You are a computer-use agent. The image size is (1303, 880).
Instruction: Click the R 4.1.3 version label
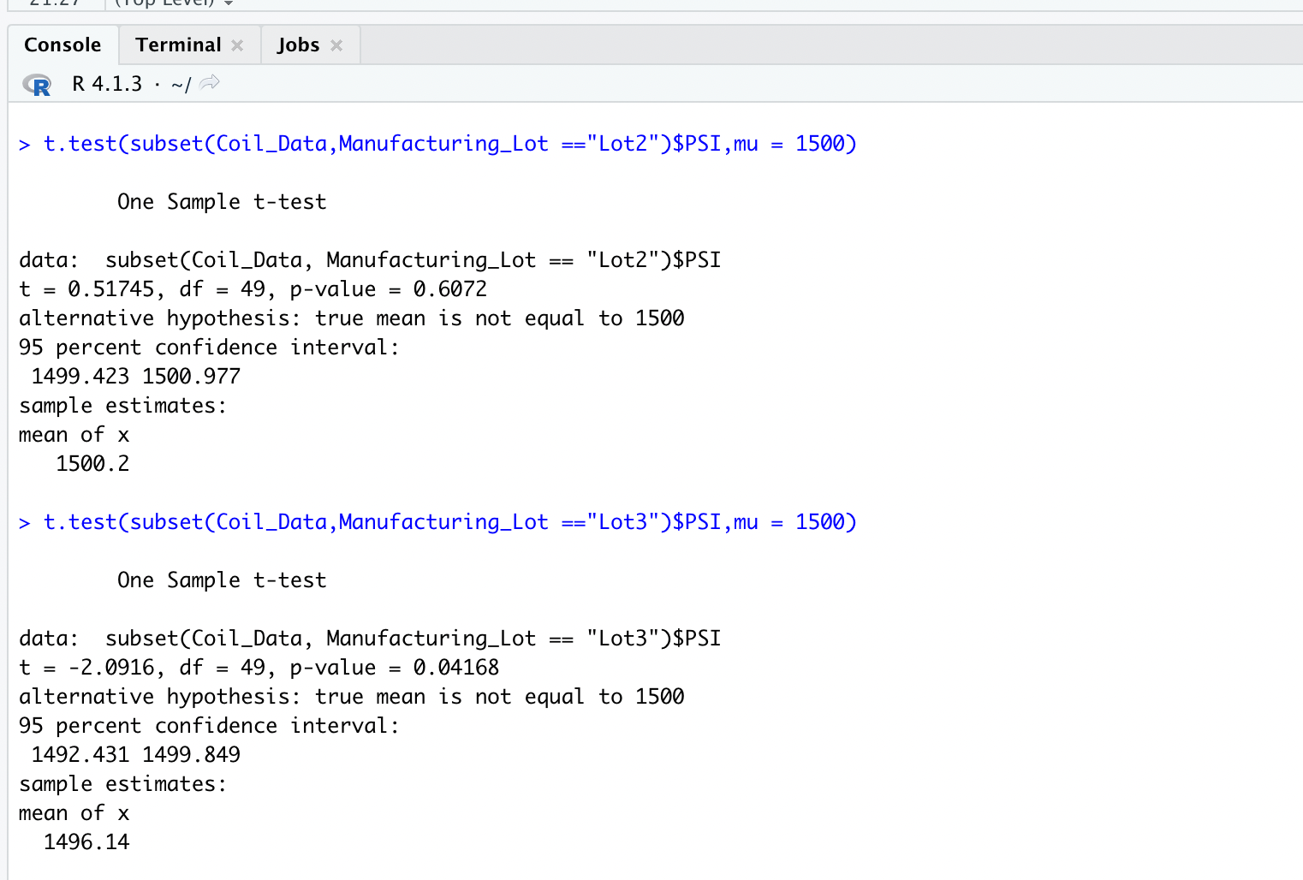[x=106, y=84]
